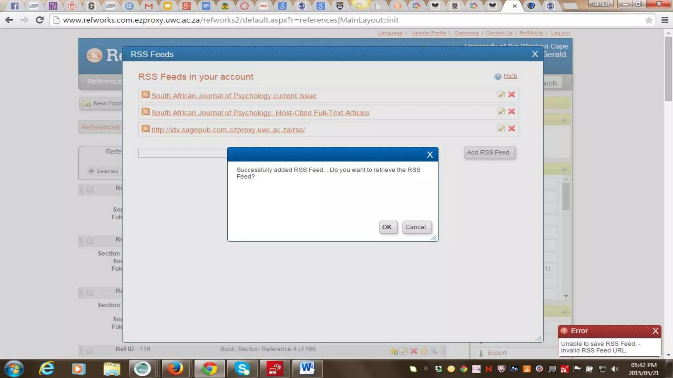The width and height of the screenshot is (673, 378).
Task: Select the 'Selected' radio button
Action: (91, 171)
